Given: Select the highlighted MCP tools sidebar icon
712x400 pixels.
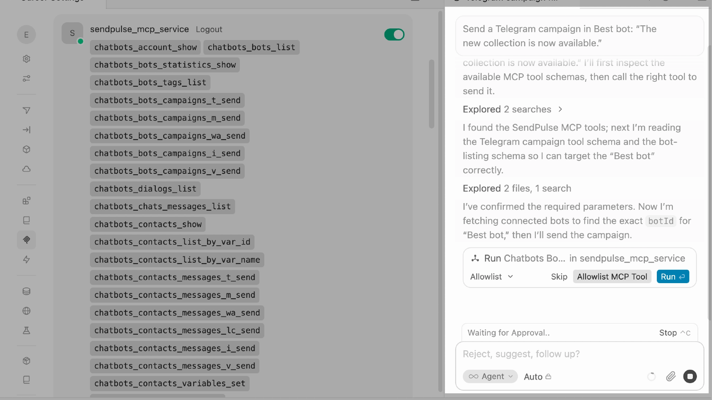Looking at the screenshot, I should 26,240.
